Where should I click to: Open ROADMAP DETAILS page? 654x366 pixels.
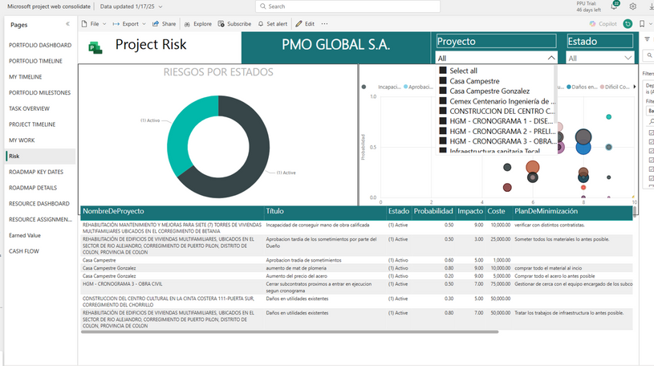click(33, 188)
